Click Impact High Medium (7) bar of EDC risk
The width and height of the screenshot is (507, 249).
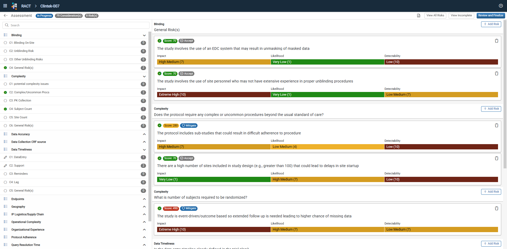click(x=214, y=62)
